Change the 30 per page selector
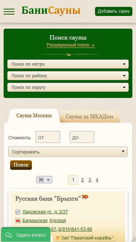This screenshot has height=242, width=136. coord(44,180)
